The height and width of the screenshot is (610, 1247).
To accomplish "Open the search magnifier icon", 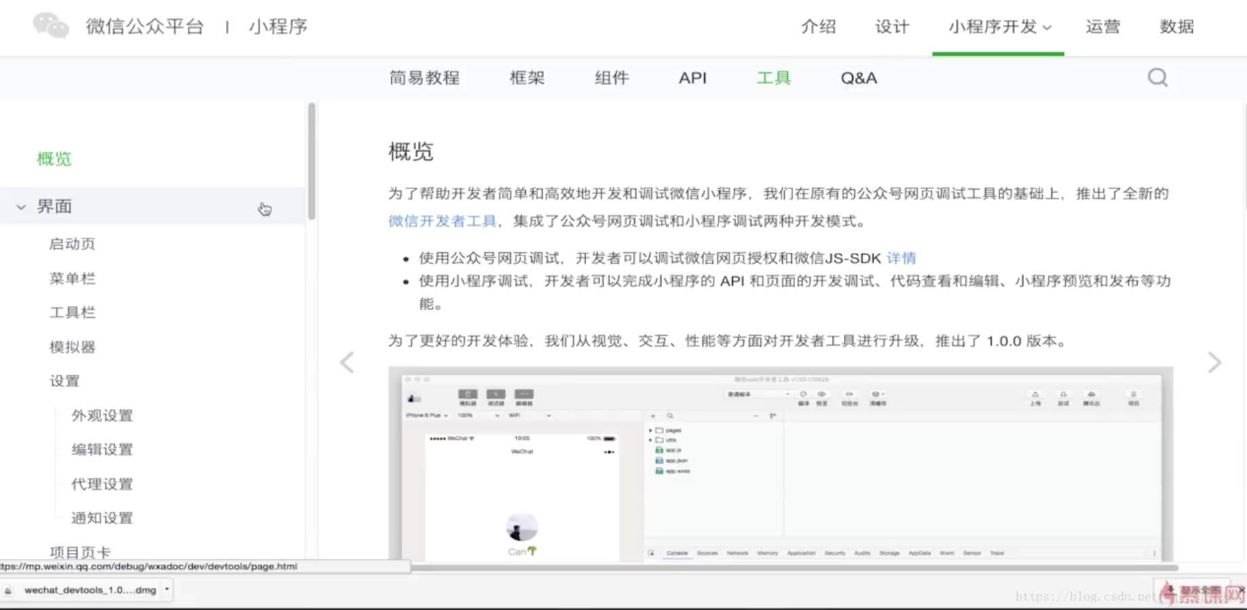I will click(x=1157, y=77).
